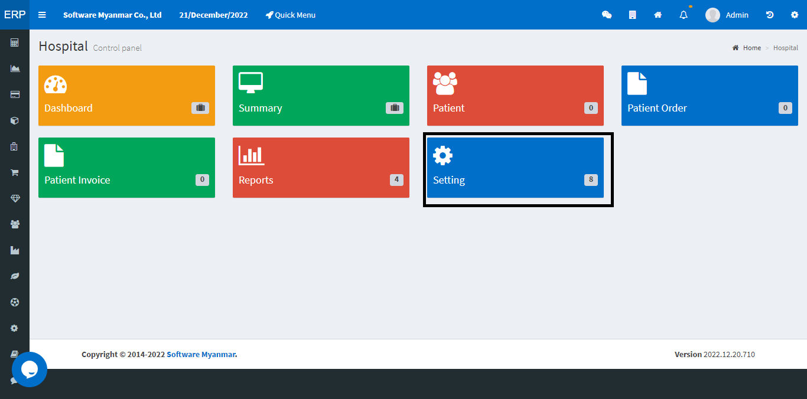The width and height of the screenshot is (807, 399).
Task: Open the shopping cart sidebar icon
Action: (x=15, y=172)
